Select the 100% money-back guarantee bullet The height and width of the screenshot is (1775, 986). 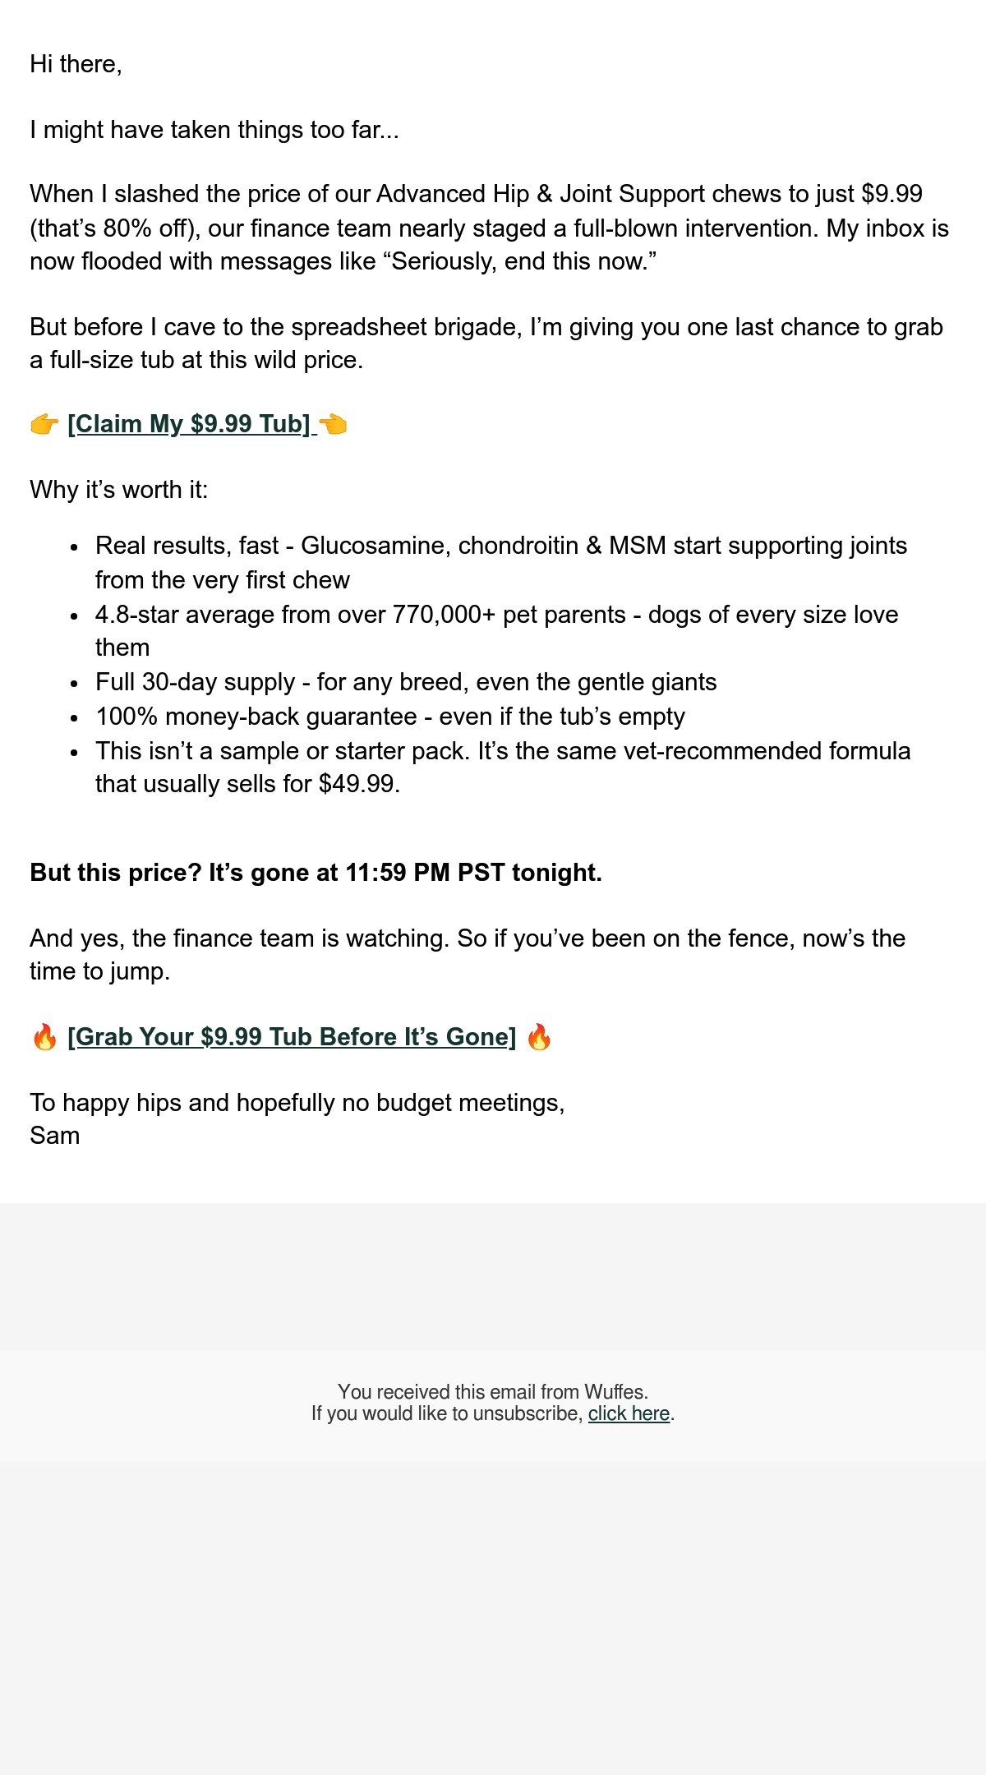390,717
